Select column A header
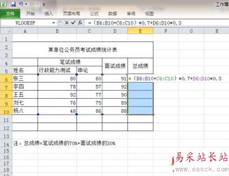The height and width of the screenshot is (176, 229). pyautogui.click(x=25, y=31)
